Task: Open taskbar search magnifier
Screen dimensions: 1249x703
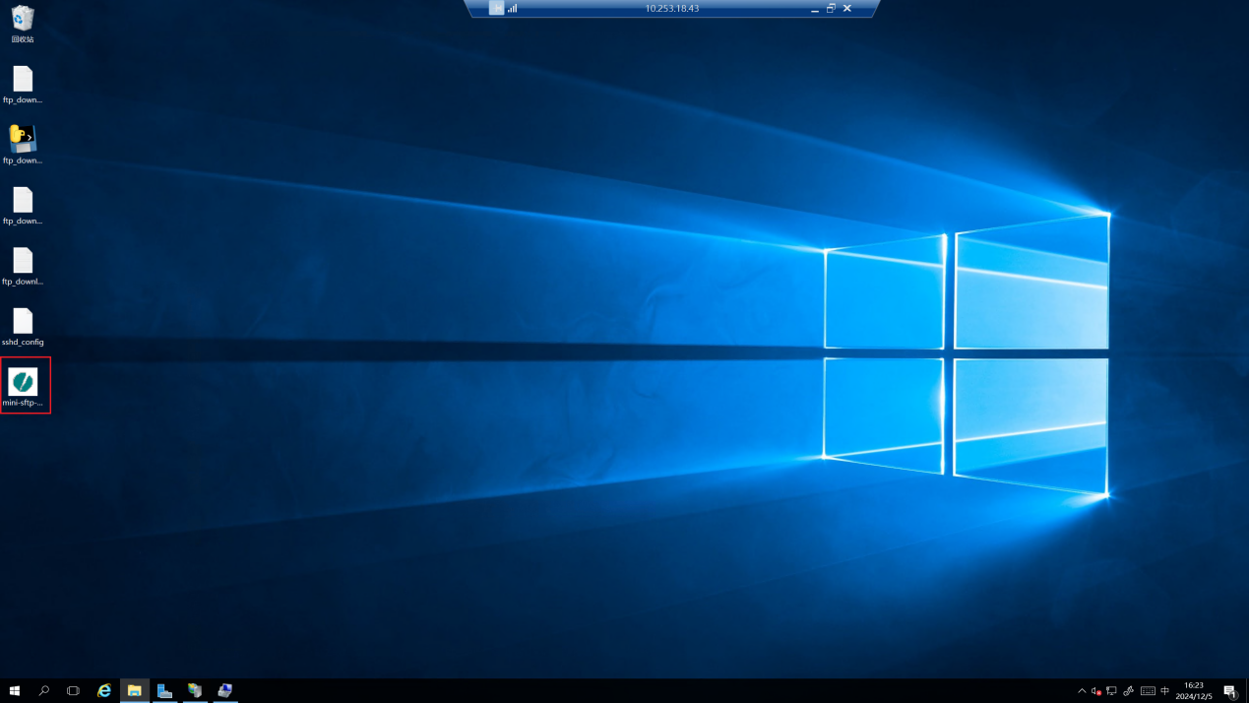Action: click(x=43, y=691)
